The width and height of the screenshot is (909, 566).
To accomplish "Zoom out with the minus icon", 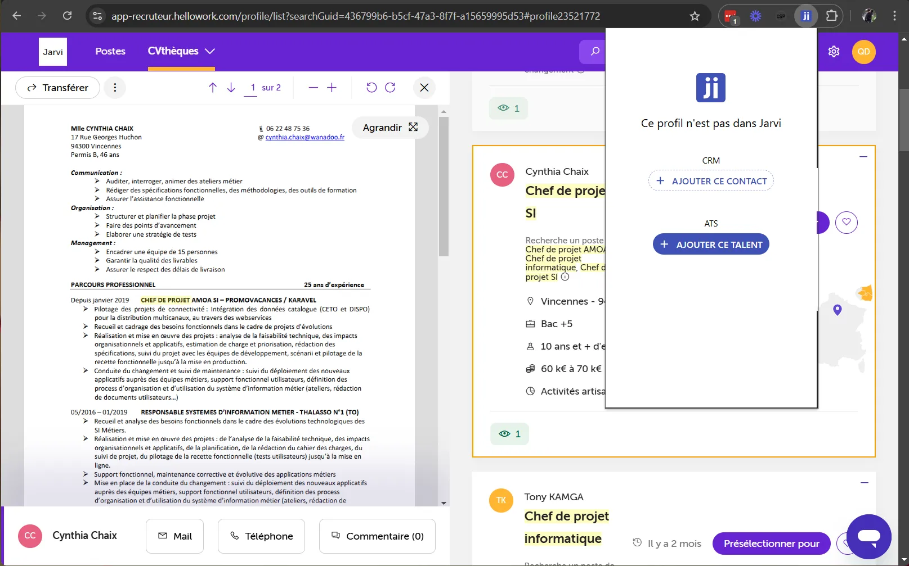I will pos(314,88).
